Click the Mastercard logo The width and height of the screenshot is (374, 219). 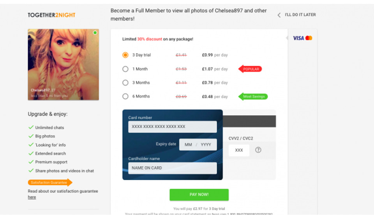click(309, 38)
